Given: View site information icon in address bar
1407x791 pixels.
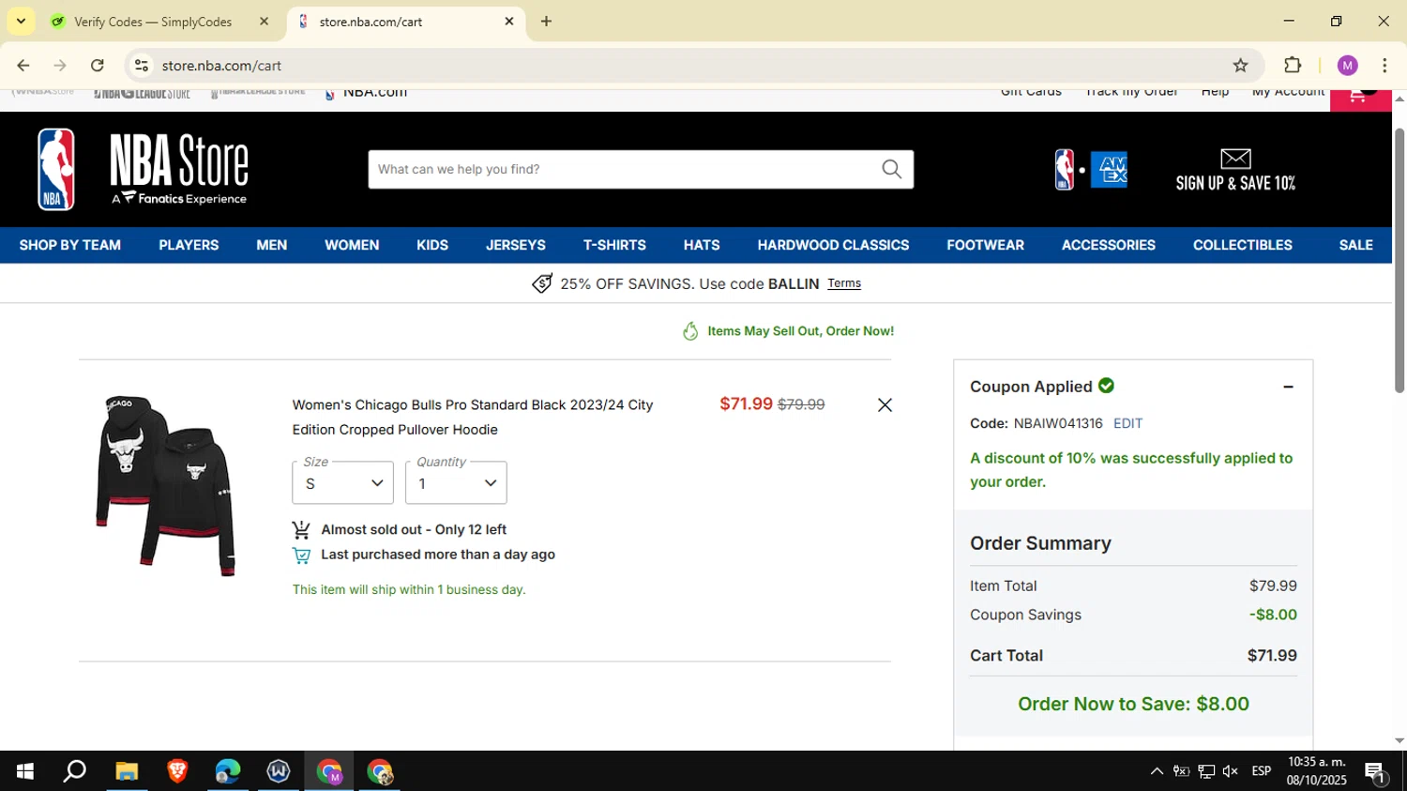Looking at the screenshot, I should point(142,66).
